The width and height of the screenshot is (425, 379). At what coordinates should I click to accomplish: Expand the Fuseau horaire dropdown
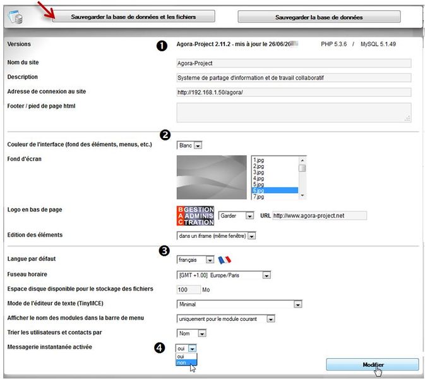pyautogui.click(x=224, y=275)
